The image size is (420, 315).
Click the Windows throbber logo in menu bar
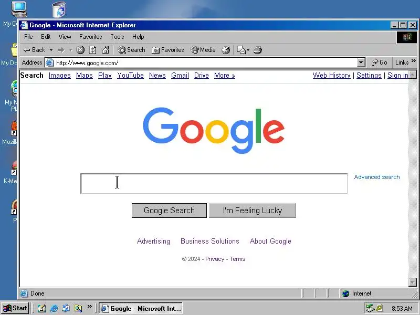406,37
